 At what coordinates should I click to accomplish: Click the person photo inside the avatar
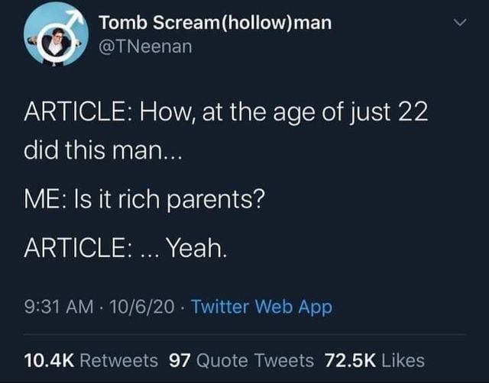click(53, 42)
